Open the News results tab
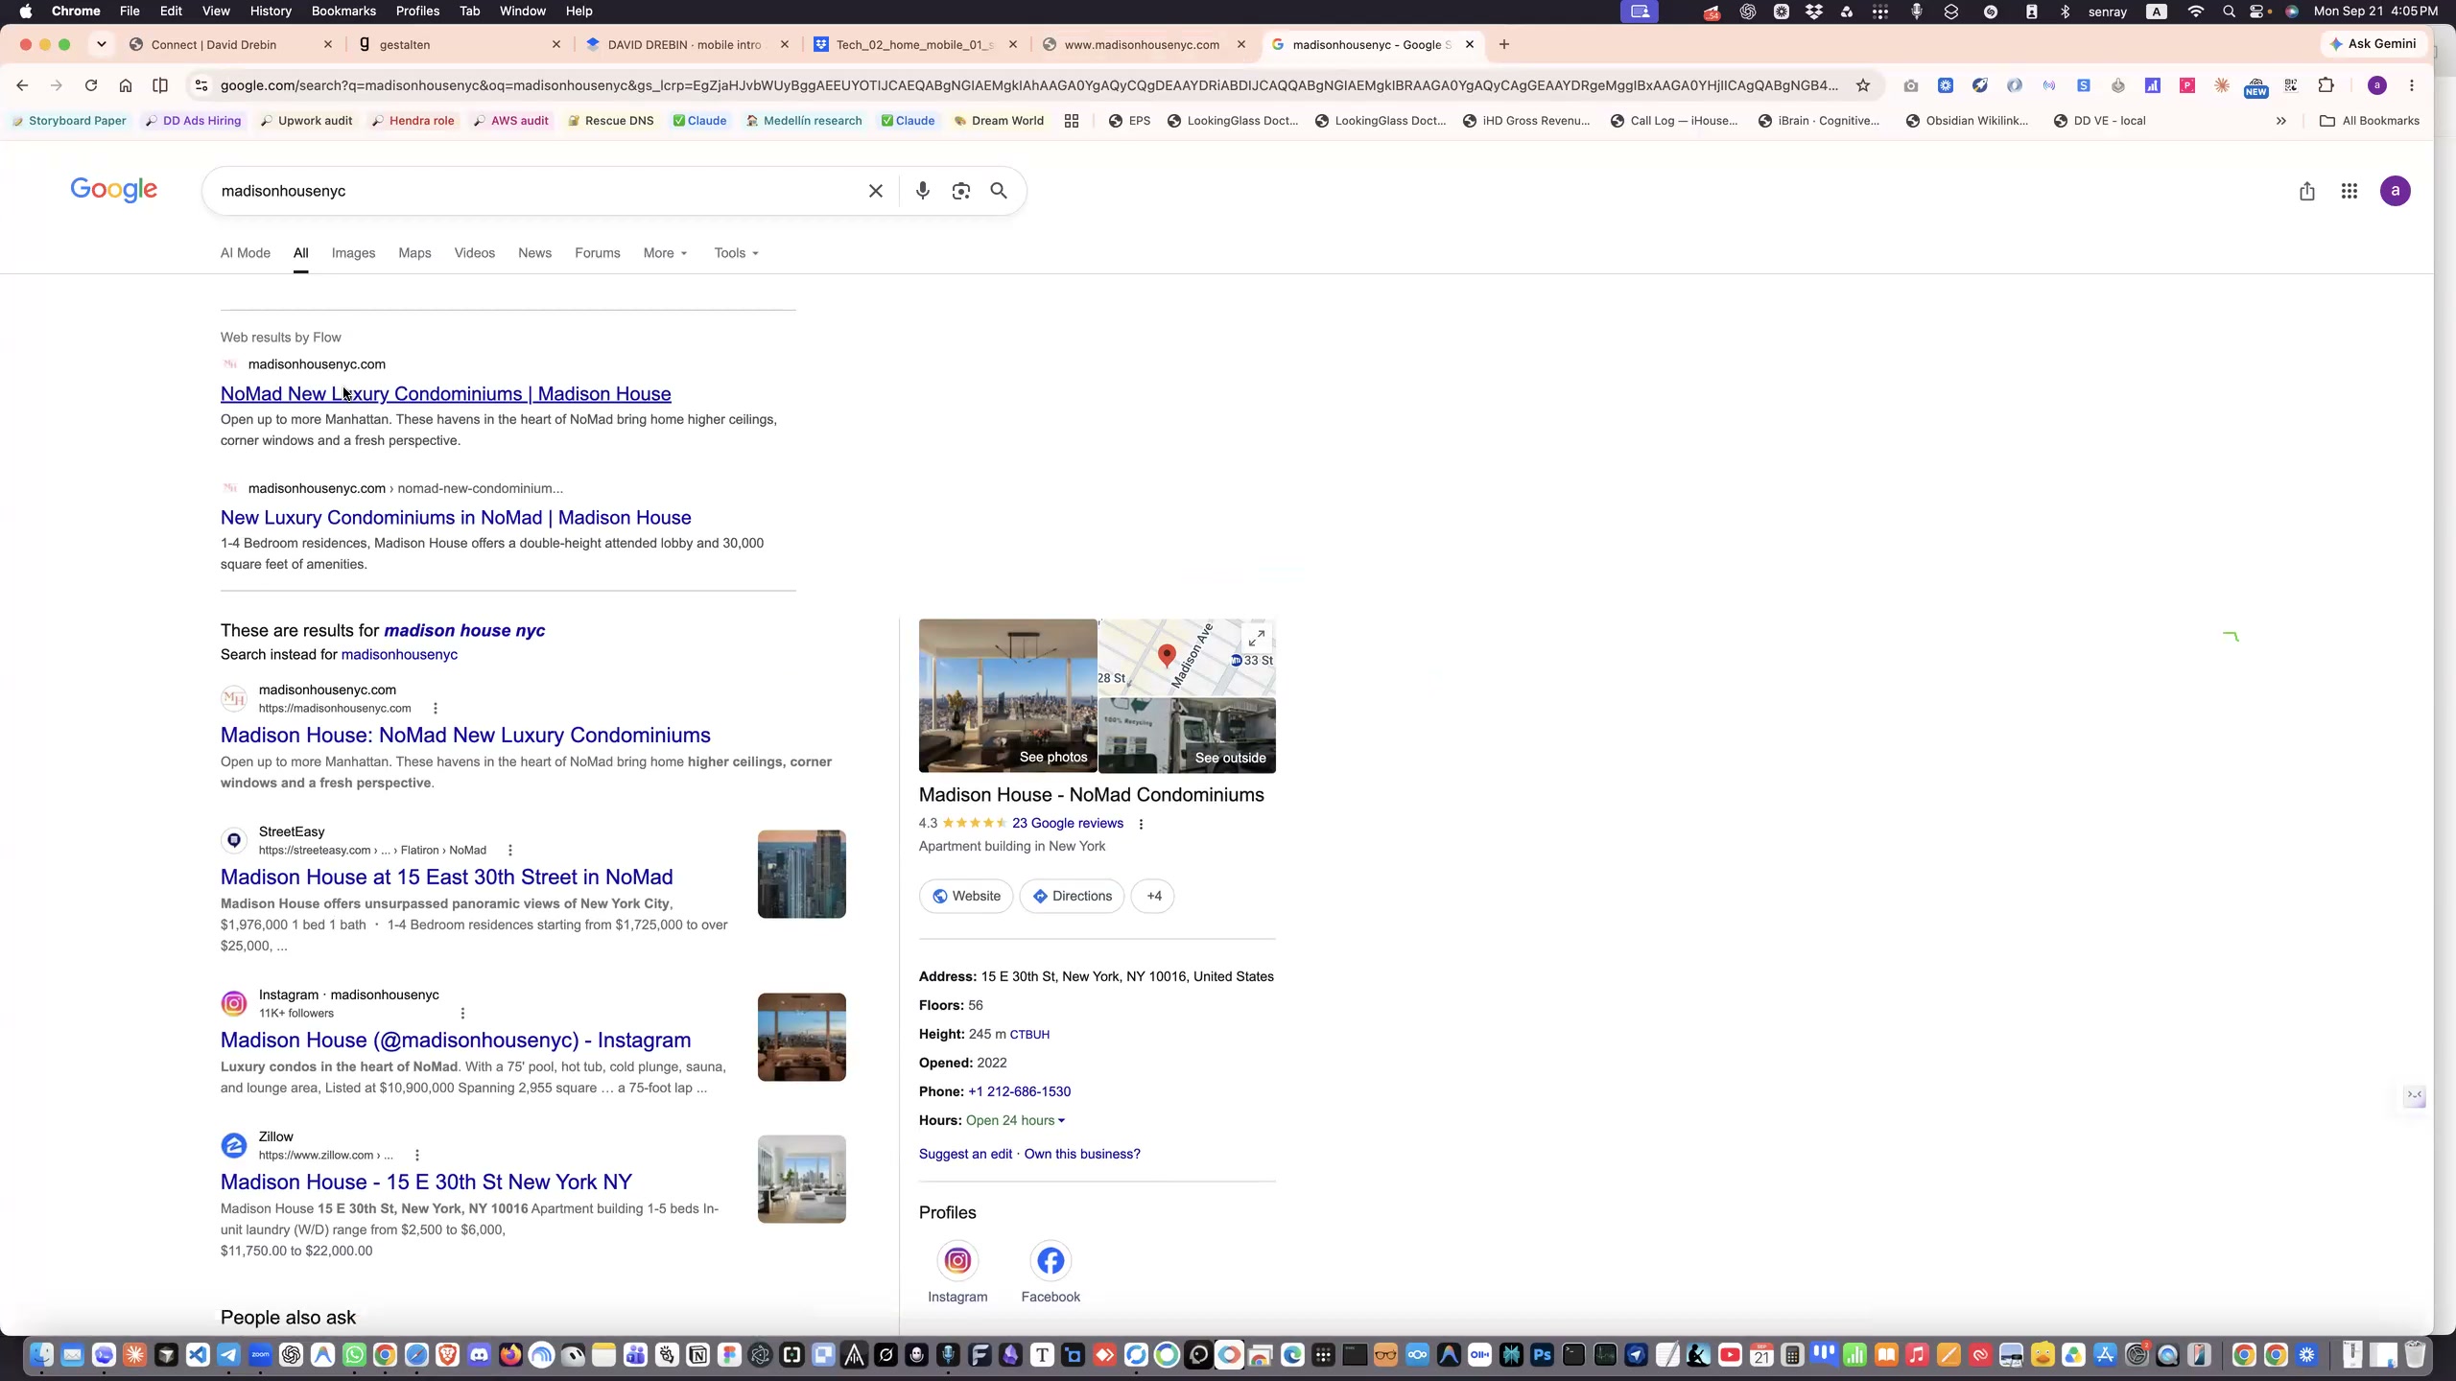The height and width of the screenshot is (1381, 2456). tap(534, 253)
